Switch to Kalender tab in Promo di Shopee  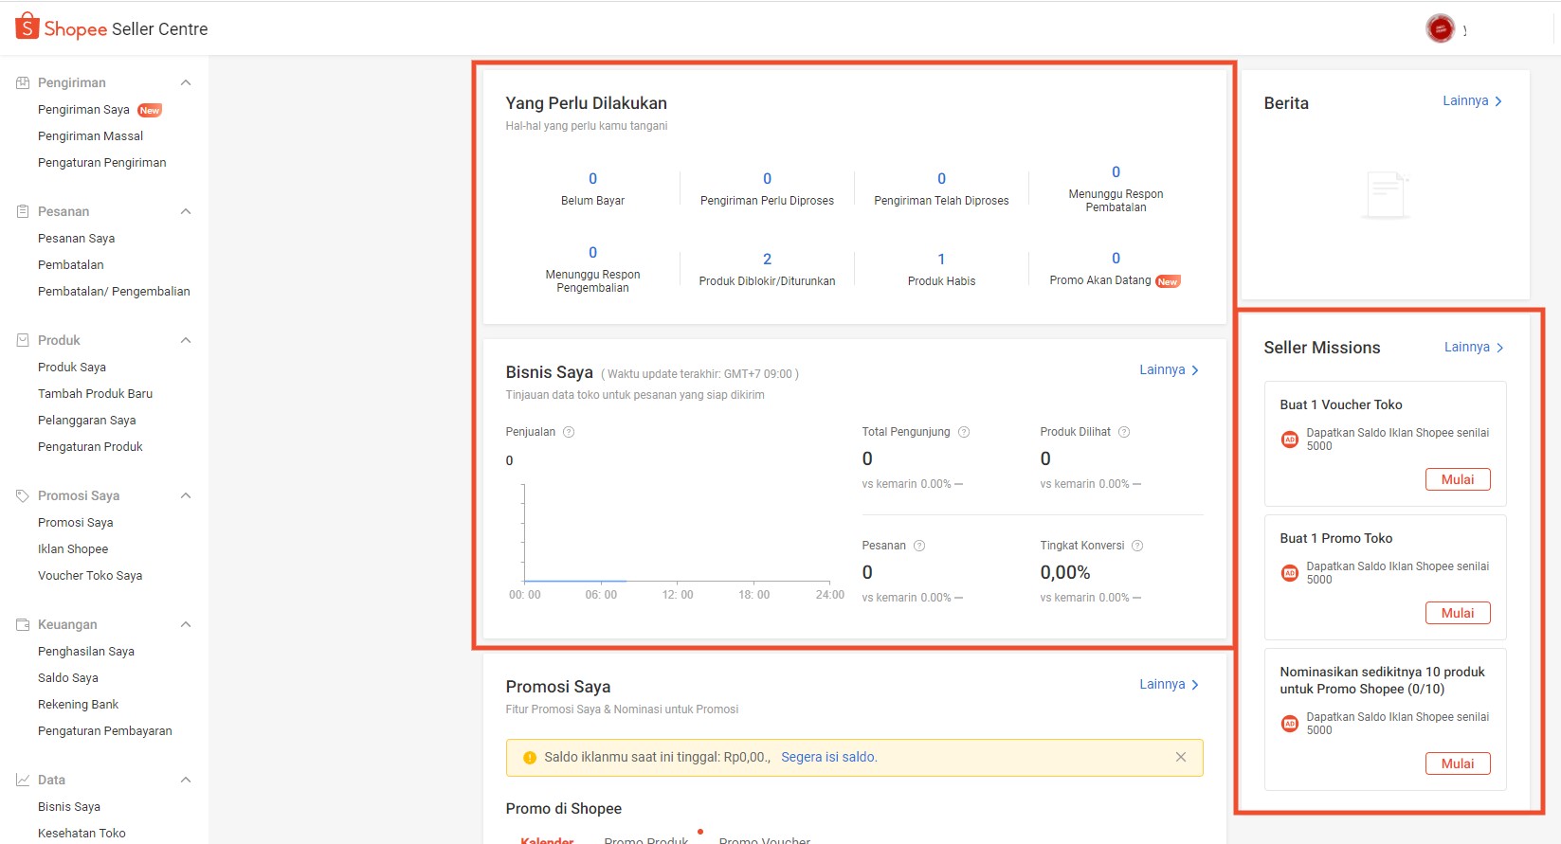click(x=547, y=839)
